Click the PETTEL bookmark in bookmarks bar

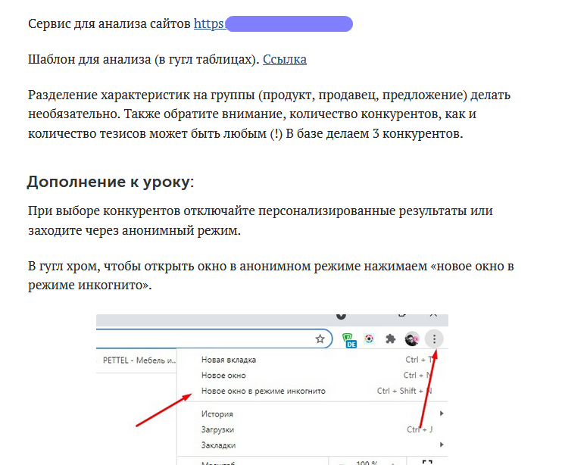point(138,360)
